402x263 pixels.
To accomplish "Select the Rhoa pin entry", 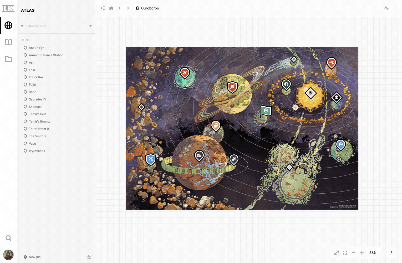I will pyautogui.click(x=56, y=92).
